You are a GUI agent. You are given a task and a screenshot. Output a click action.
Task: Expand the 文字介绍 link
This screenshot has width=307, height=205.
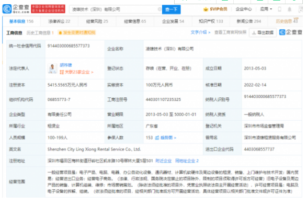pyautogui.click(x=200, y=32)
